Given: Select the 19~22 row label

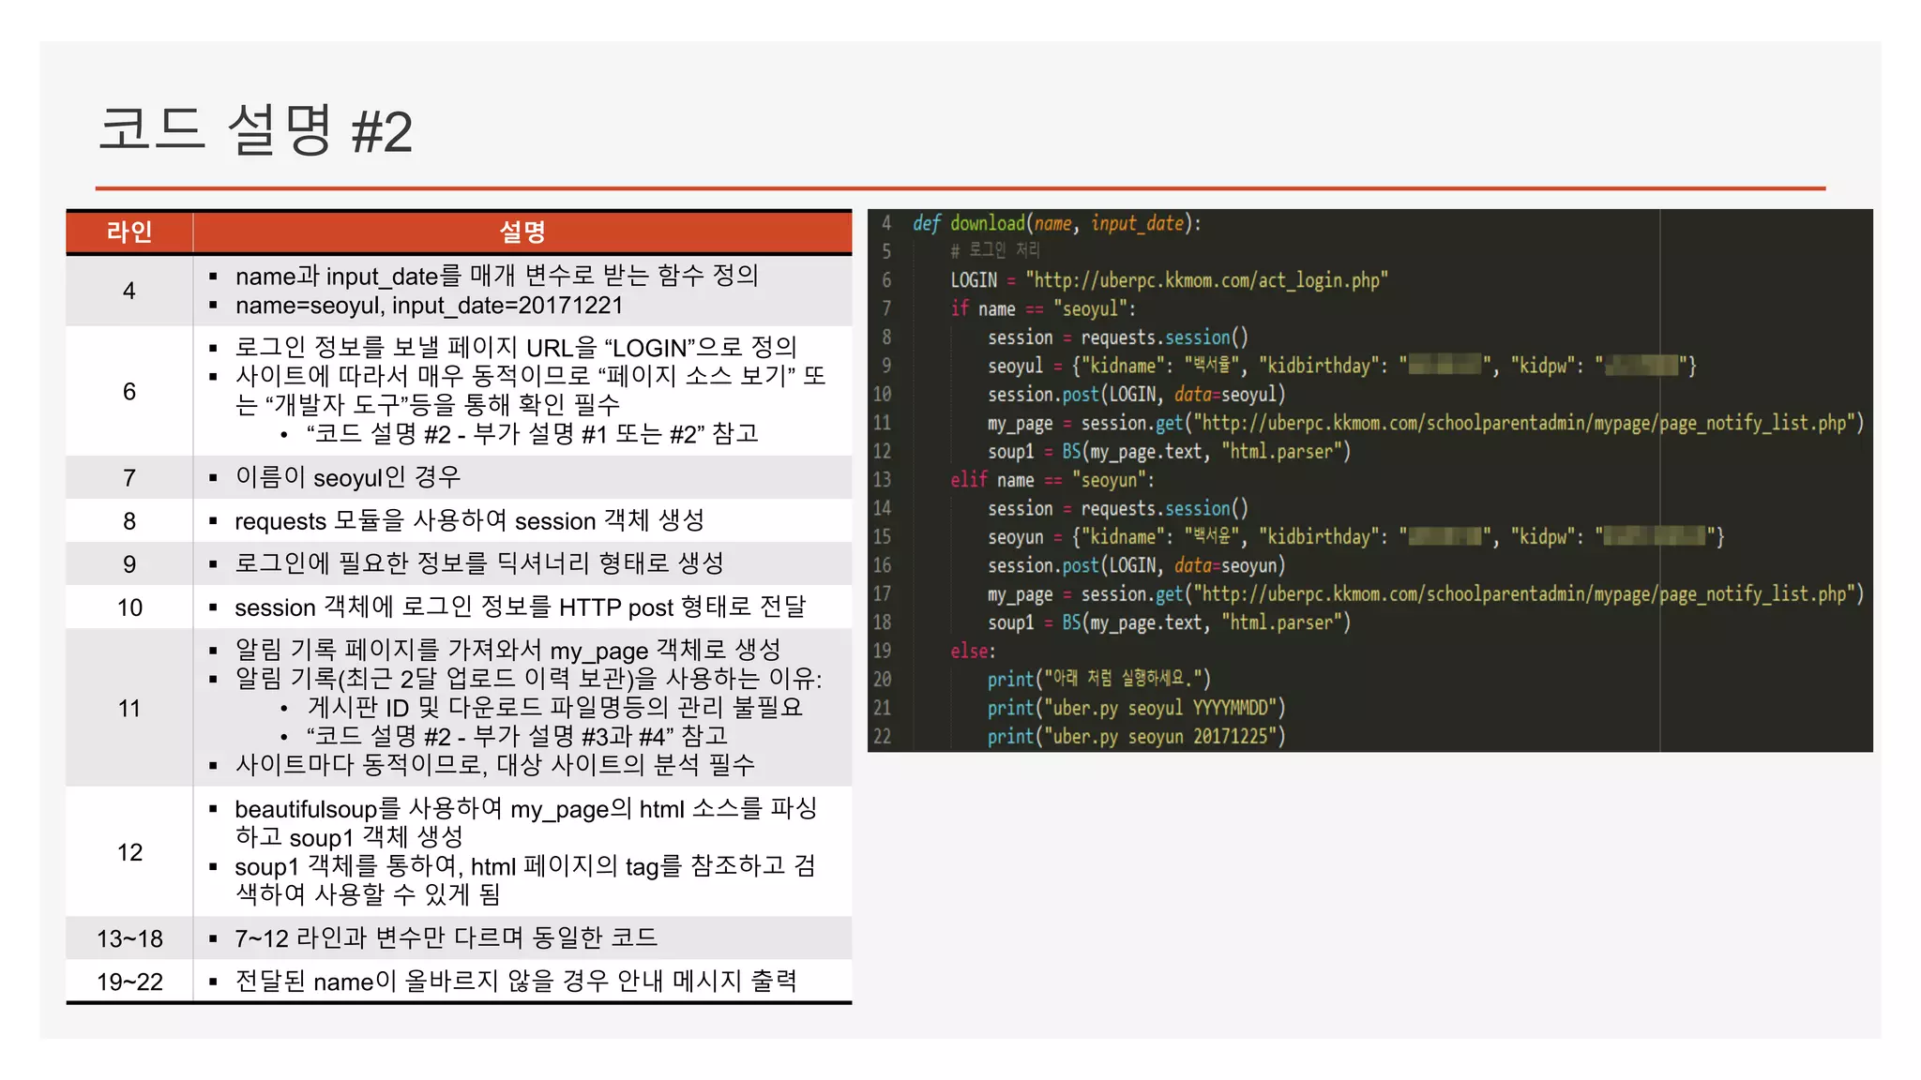Looking at the screenshot, I should click(x=129, y=982).
